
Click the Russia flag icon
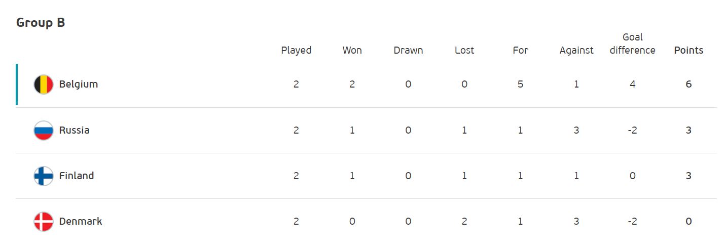(44, 130)
